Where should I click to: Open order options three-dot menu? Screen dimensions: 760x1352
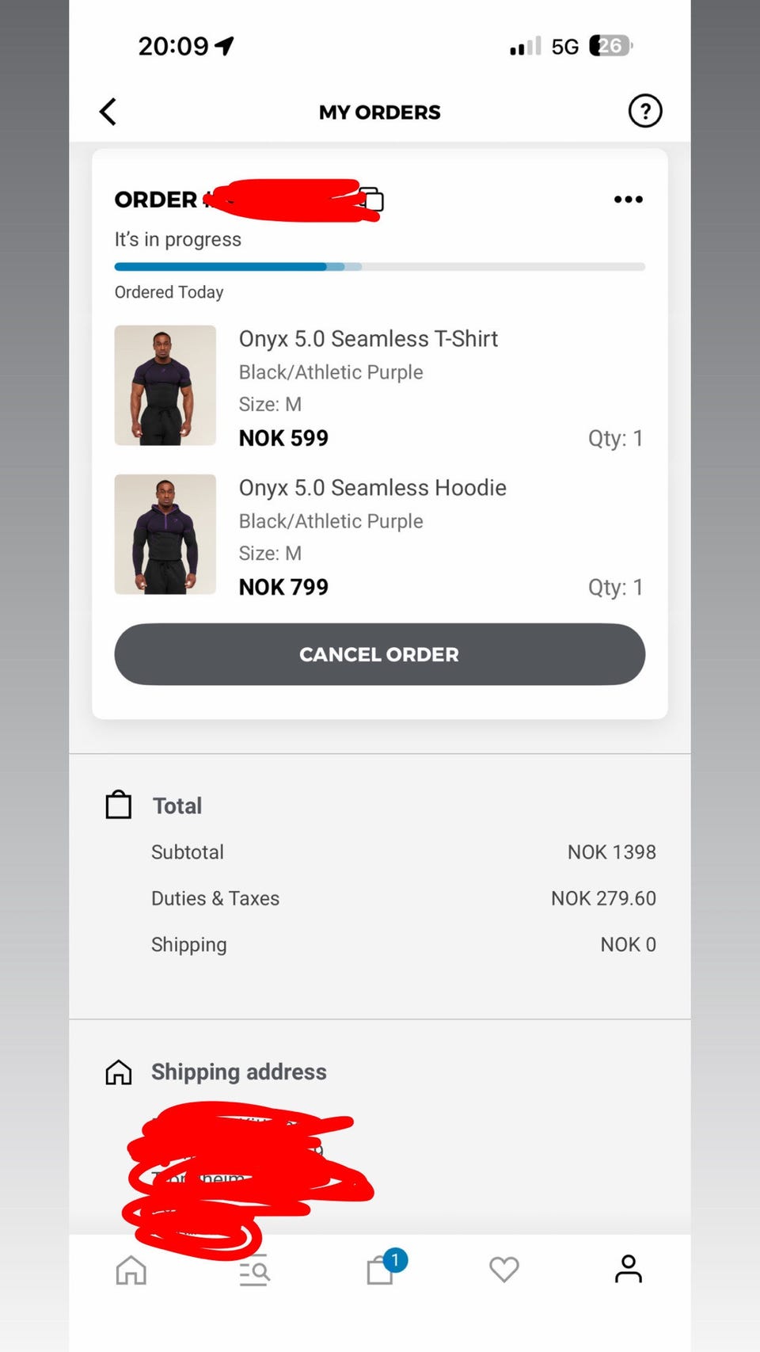click(x=628, y=200)
